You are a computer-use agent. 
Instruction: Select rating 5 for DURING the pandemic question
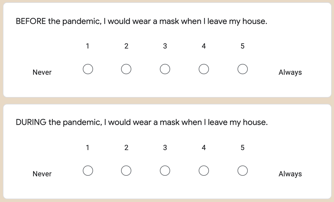coord(242,171)
